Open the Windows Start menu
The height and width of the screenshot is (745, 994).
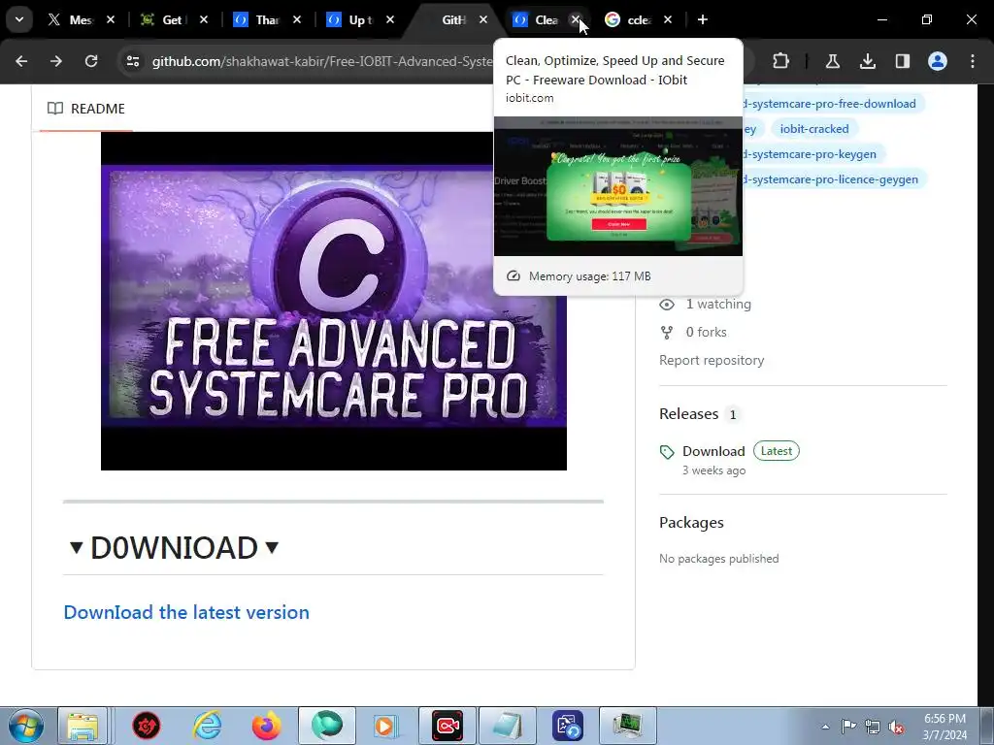tap(26, 726)
